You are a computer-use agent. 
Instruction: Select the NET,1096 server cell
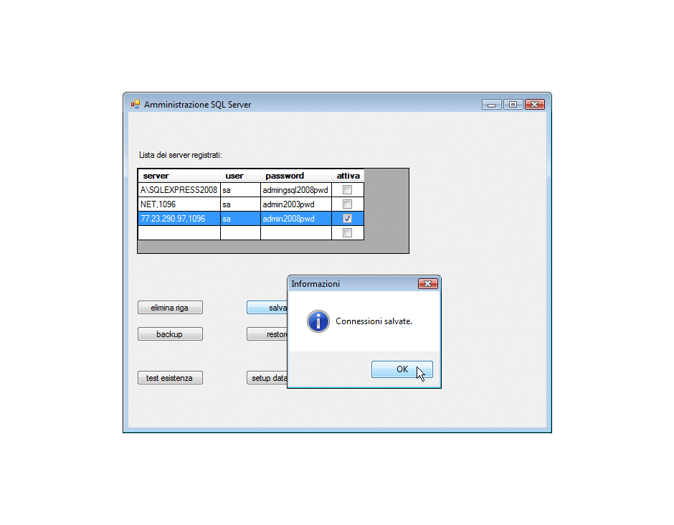click(179, 204)
